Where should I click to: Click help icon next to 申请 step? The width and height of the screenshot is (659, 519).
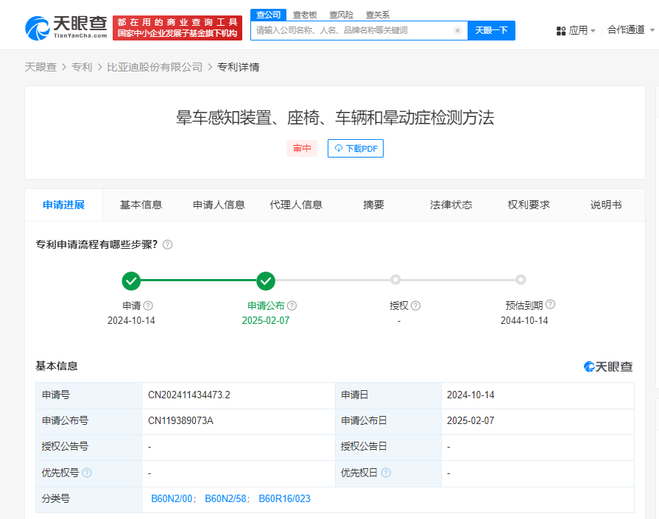click(148, 306)
